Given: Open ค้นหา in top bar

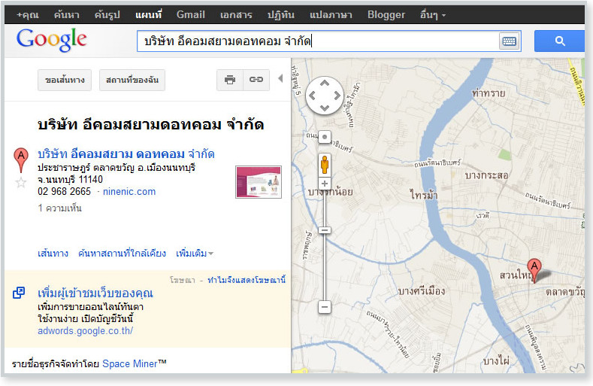Looking at the screenshot, I should [67, 15].
